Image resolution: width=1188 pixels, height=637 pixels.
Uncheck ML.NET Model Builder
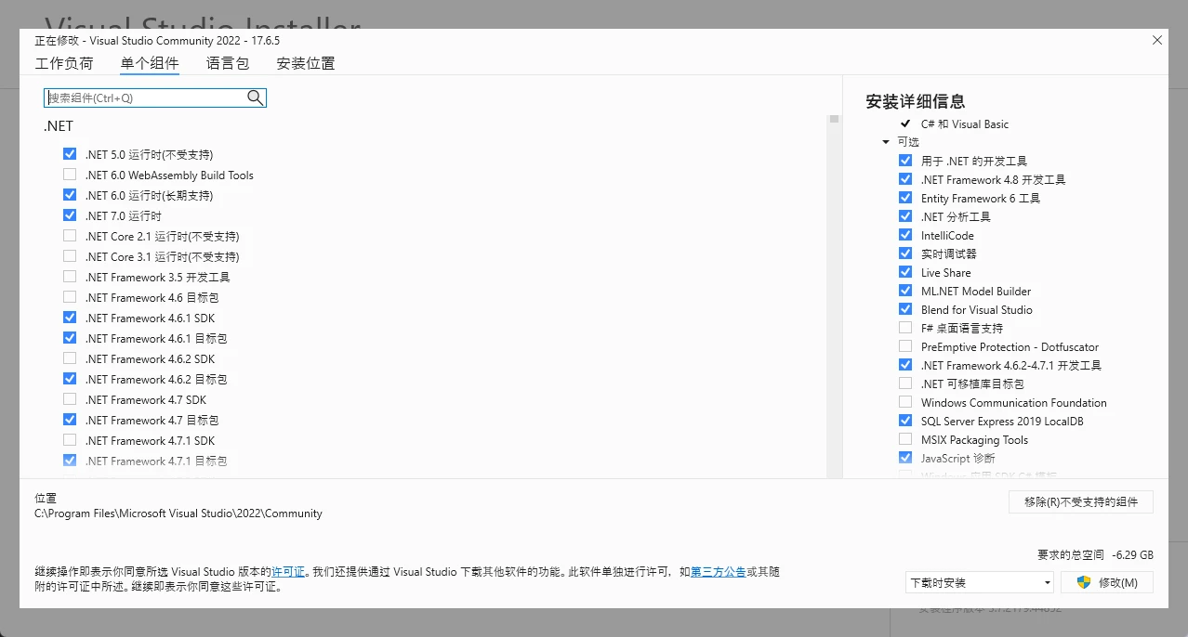coord(905,291)
